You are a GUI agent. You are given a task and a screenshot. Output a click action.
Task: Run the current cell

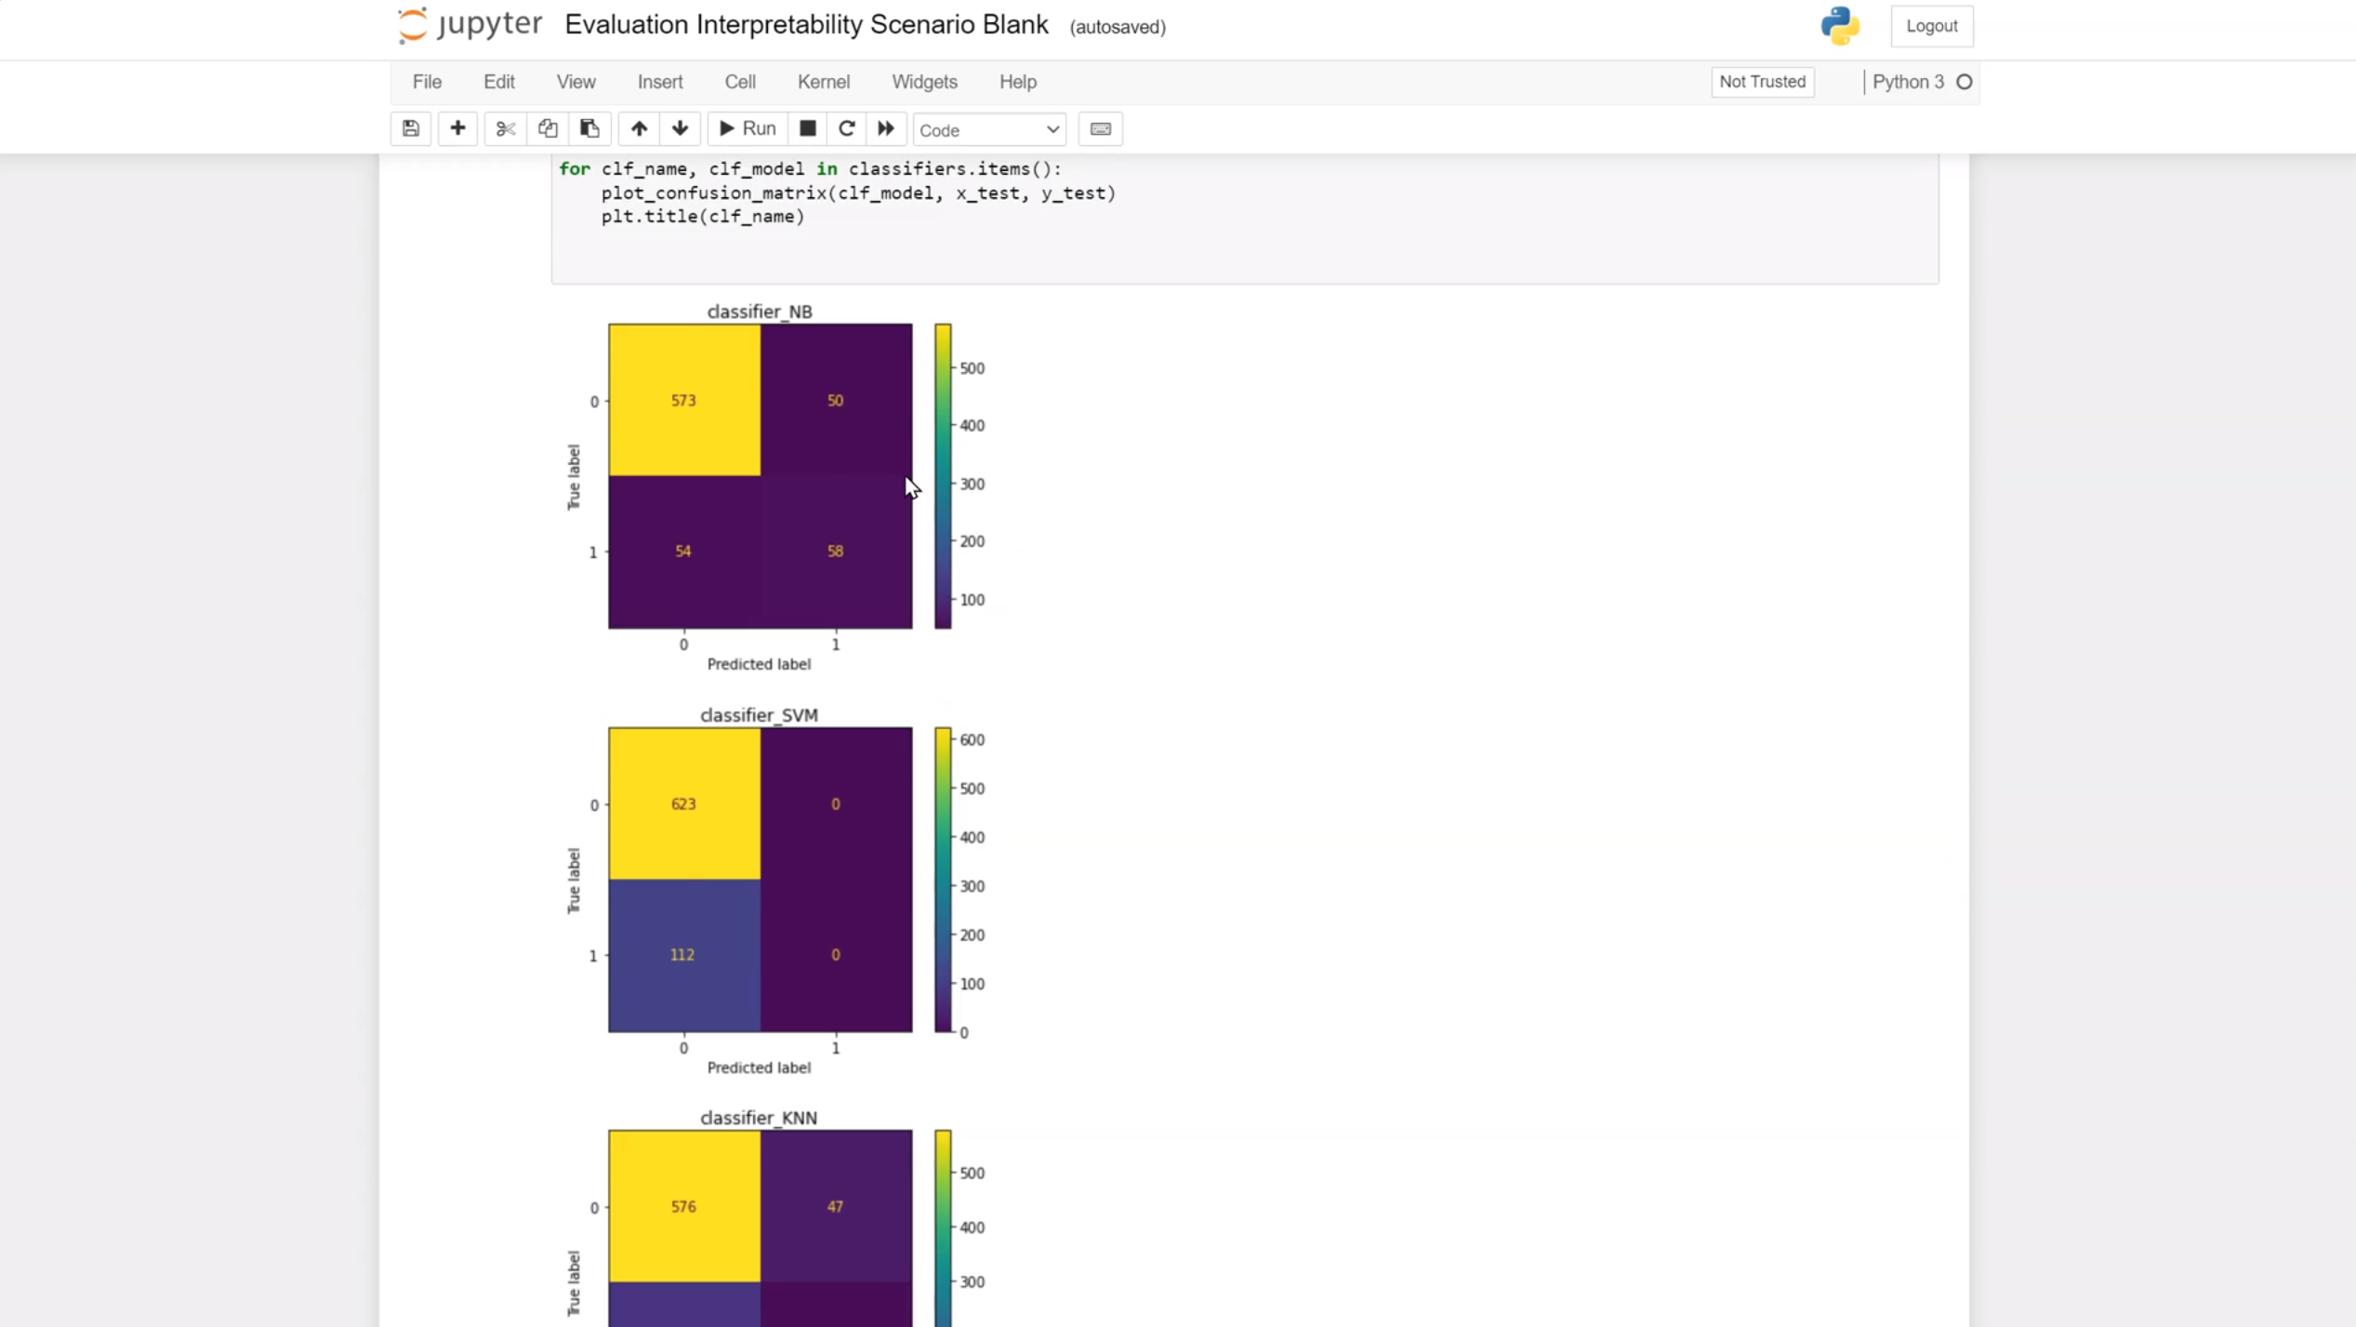tap(748, 128)
